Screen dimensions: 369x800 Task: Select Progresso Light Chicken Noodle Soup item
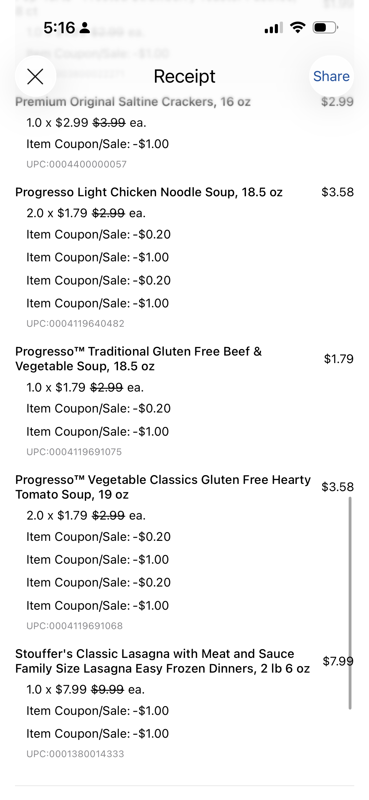click(x=149, y=192)
